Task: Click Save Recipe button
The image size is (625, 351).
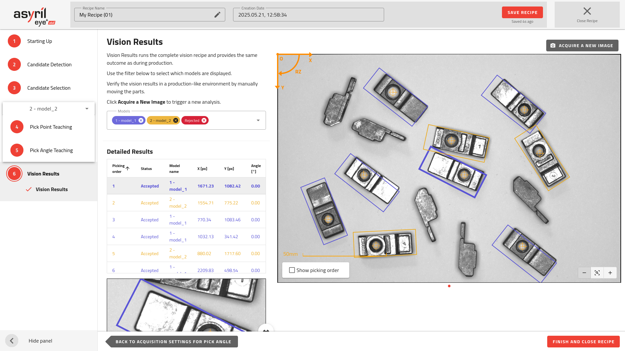Action: (522, 12)
